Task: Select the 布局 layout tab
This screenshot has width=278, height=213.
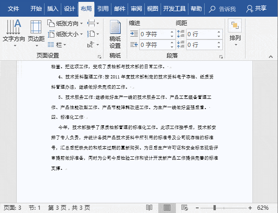Action: pos(86,9)
